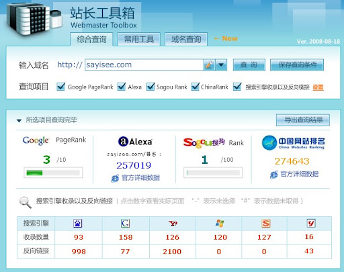Toggle the Google PageRank checkbox

60,87
